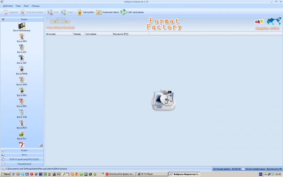
Task: Choose the 'Все в 3GP' format icon
Action: pos(22,58)
